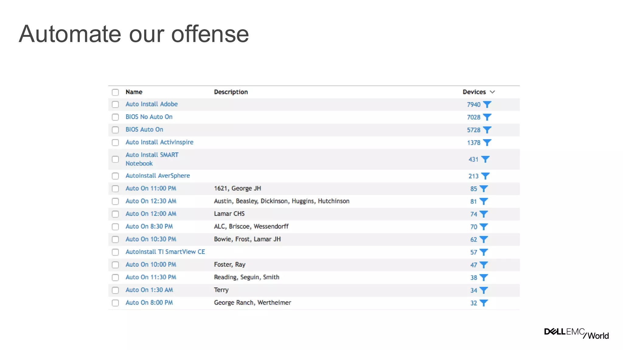This screenshot has height=350, width=623.
Task: Filter devices for Auto On 8:00 PM
Action: 484,303
